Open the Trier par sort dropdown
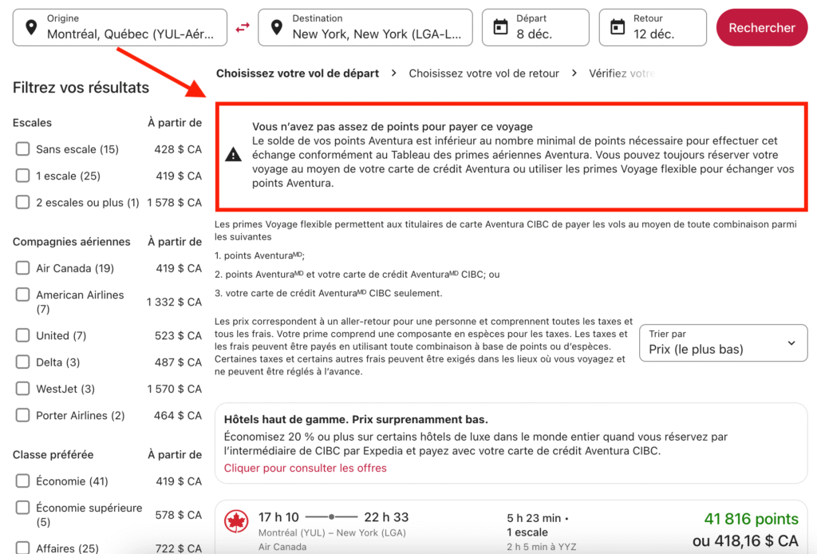 723,343
